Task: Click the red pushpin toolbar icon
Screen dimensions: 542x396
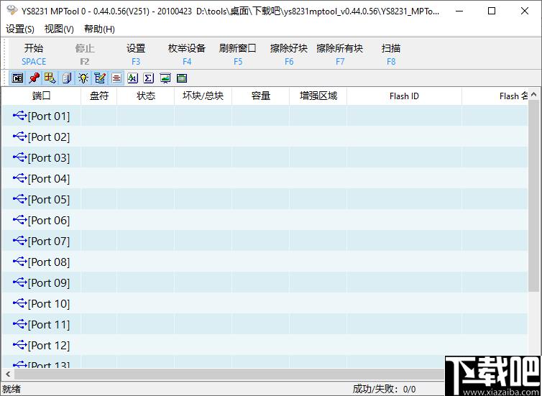Action: pyautogui.click(x=34, y=78)
